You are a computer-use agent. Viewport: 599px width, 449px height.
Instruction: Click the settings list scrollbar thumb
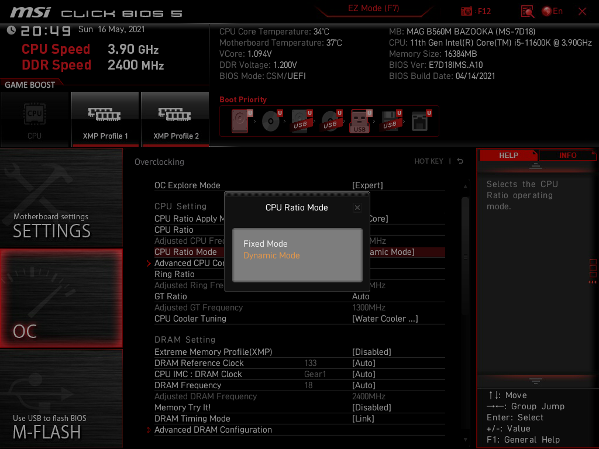coord(465,256)
